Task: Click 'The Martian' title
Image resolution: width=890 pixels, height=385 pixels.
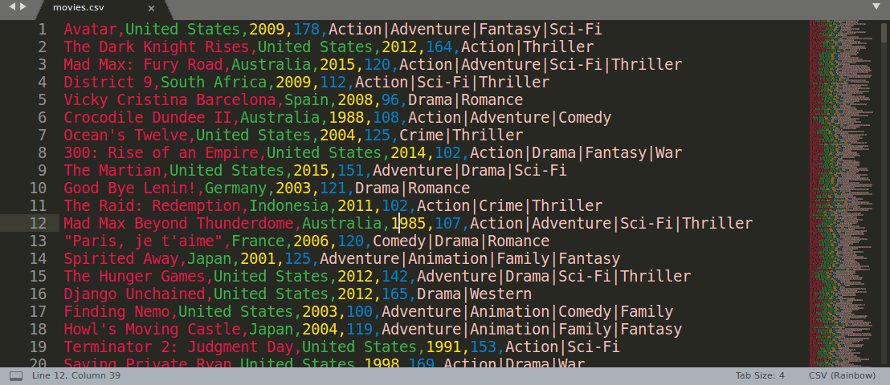Action: [112, 171]
